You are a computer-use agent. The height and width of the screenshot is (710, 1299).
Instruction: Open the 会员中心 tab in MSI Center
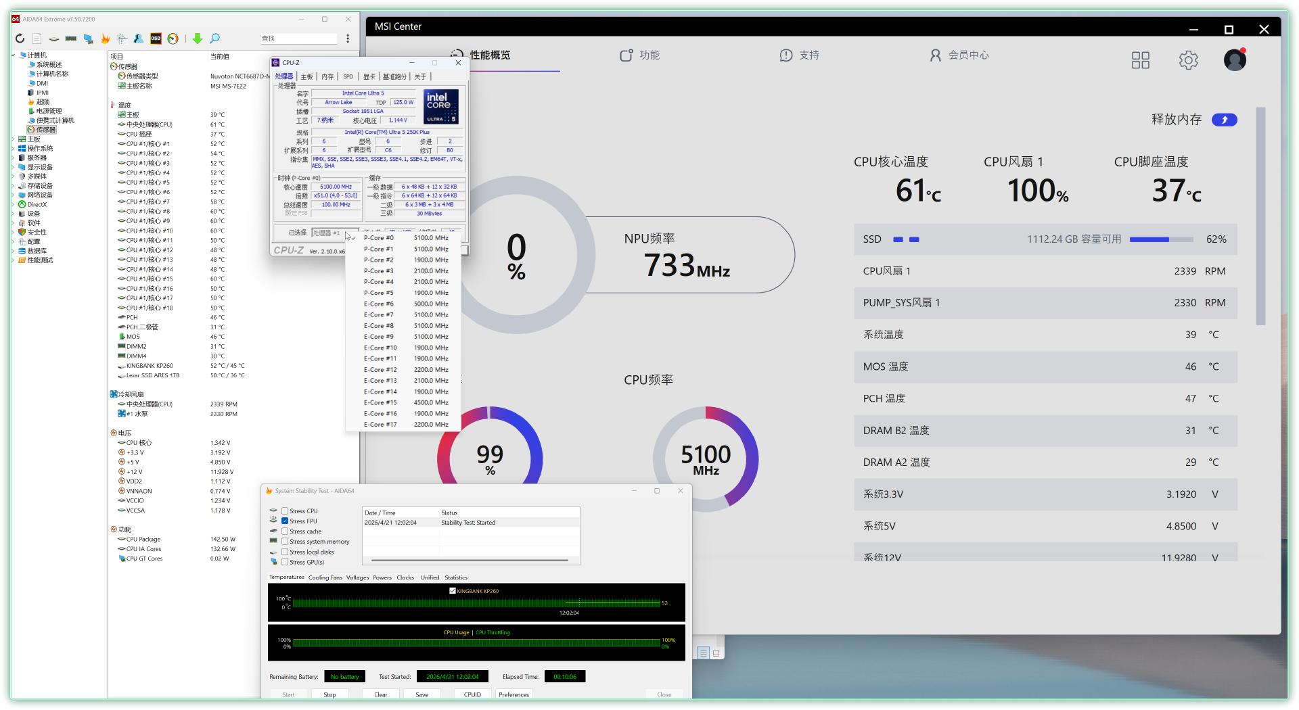959,55
